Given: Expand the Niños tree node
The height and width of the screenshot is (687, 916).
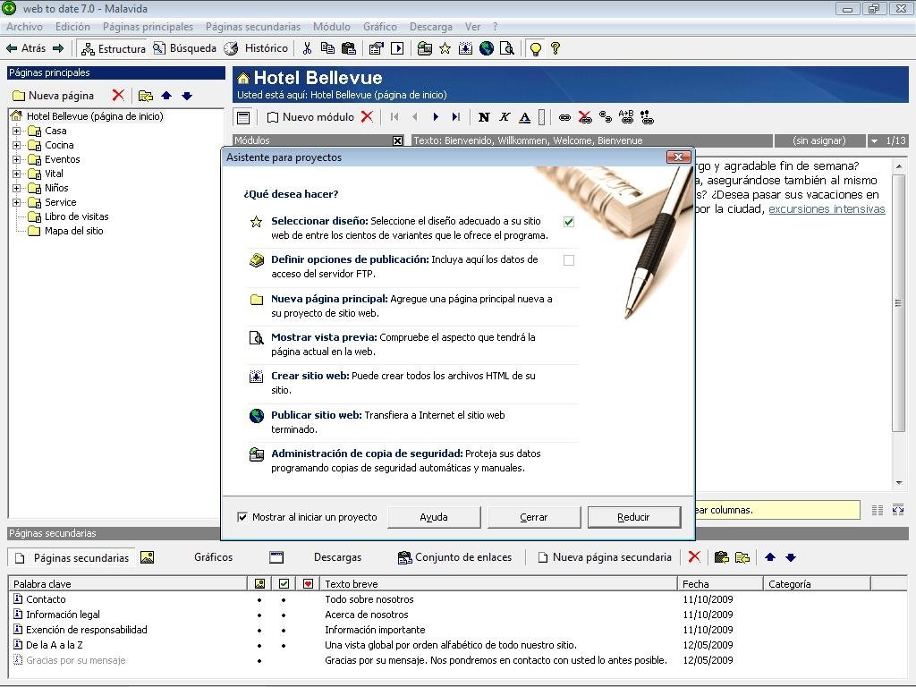Looking at the screenshot, I should (x=16, y=188).
